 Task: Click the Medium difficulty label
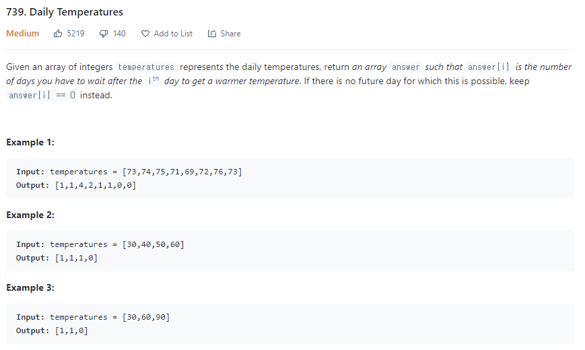click(23, 33)
